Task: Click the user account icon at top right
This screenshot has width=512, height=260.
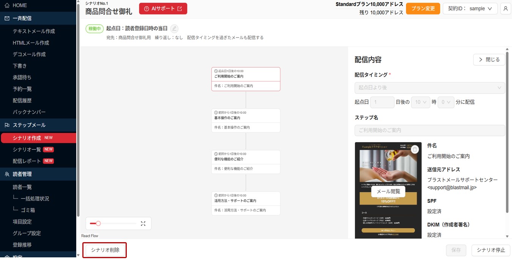Action: [x=506, y=8]
